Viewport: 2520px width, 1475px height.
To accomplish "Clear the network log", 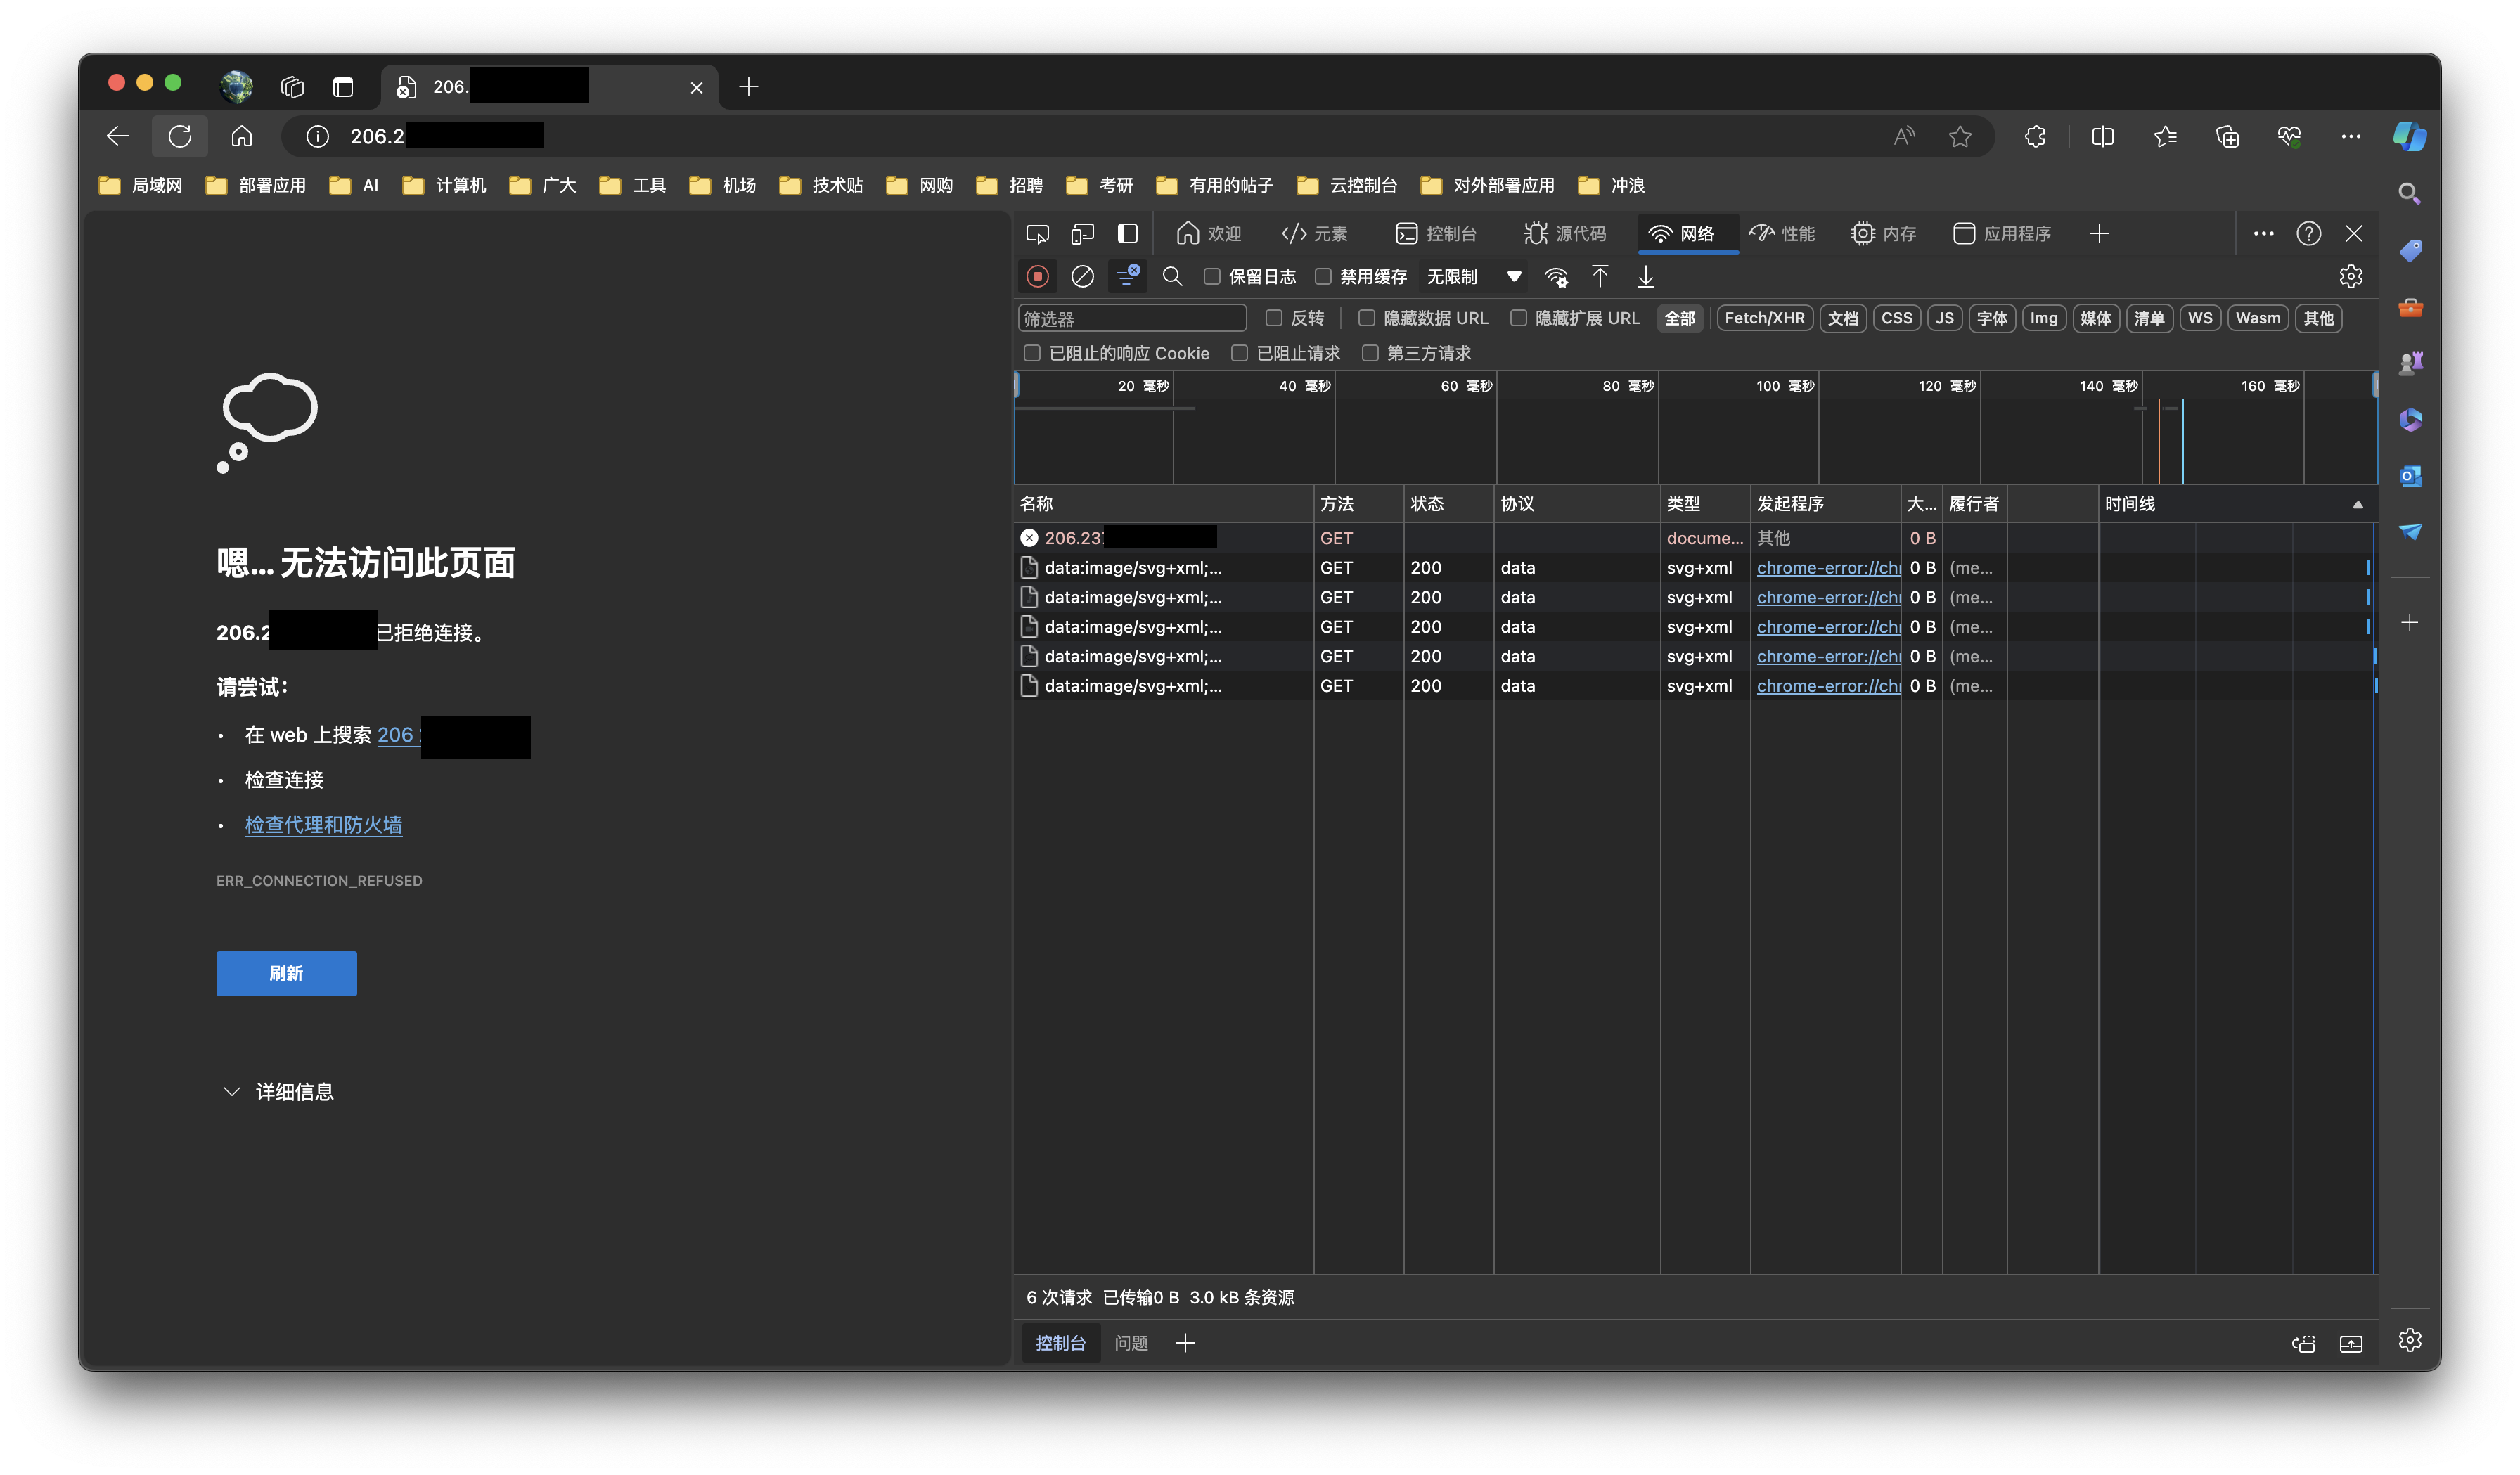I will (x=1082, y=276).
